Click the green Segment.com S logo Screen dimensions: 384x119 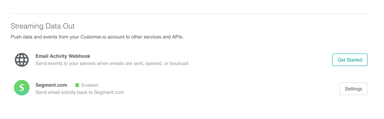[x=22, y=88]
